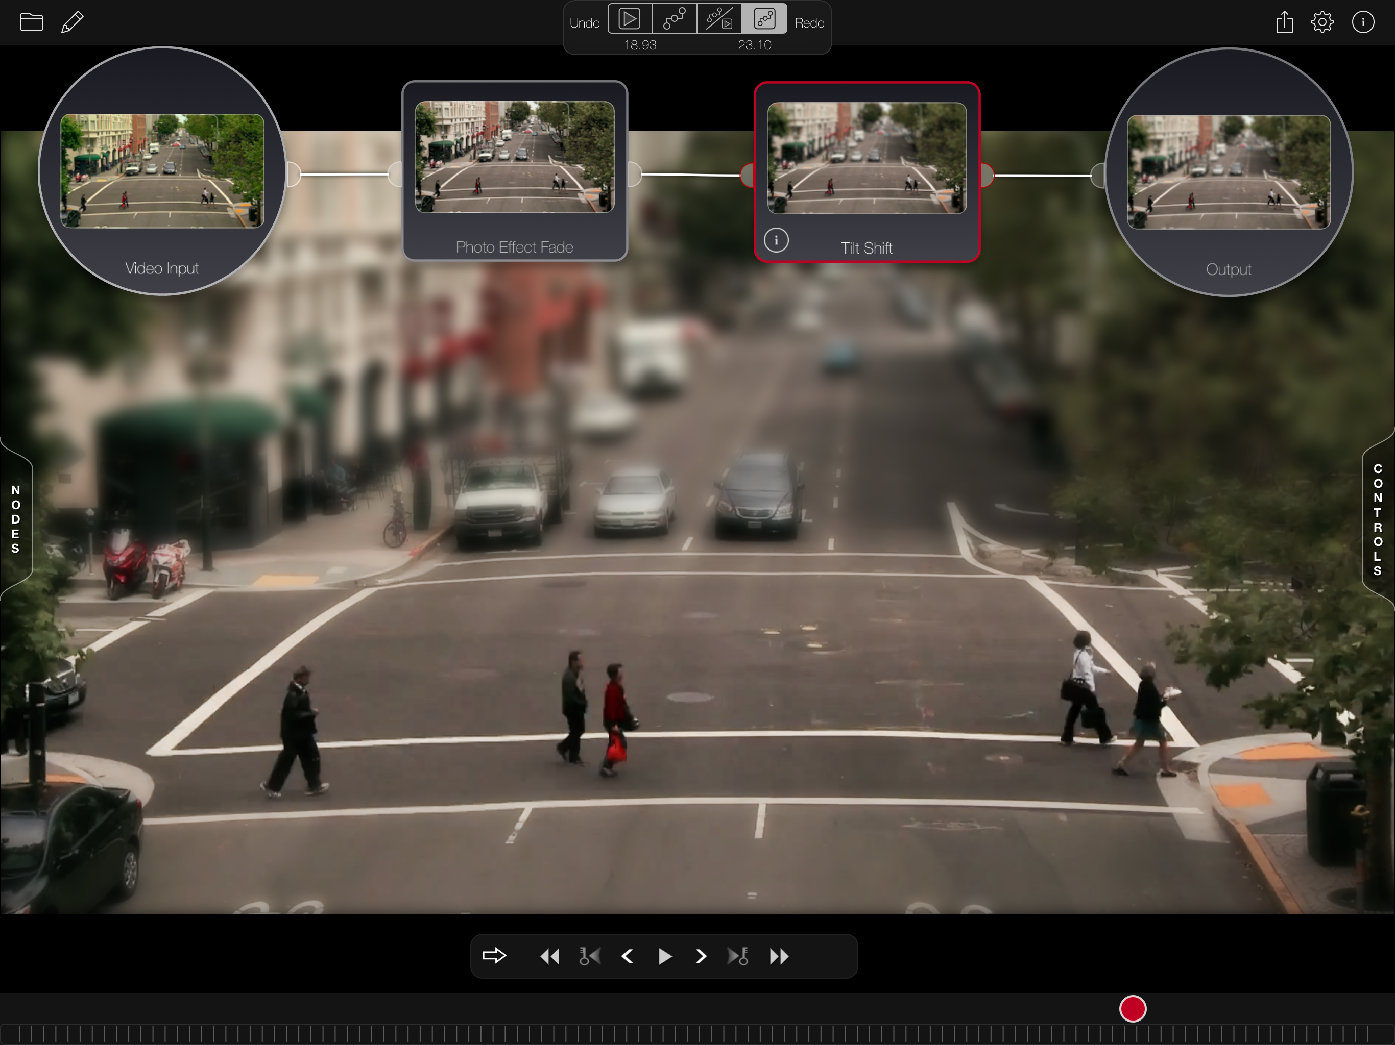Expand the NODES side panel
The height and width of the screenshot is (1045, 1395).
click(16, 519)
